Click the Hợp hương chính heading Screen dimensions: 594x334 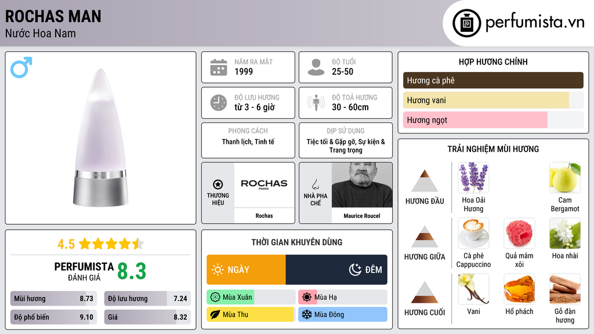(493, 61)
